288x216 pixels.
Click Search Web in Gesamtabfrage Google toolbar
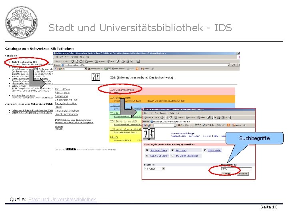(x=184, y=125)
